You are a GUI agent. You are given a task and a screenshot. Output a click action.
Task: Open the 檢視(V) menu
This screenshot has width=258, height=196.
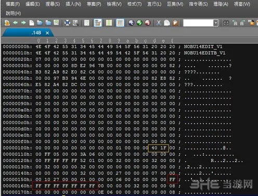114,4
